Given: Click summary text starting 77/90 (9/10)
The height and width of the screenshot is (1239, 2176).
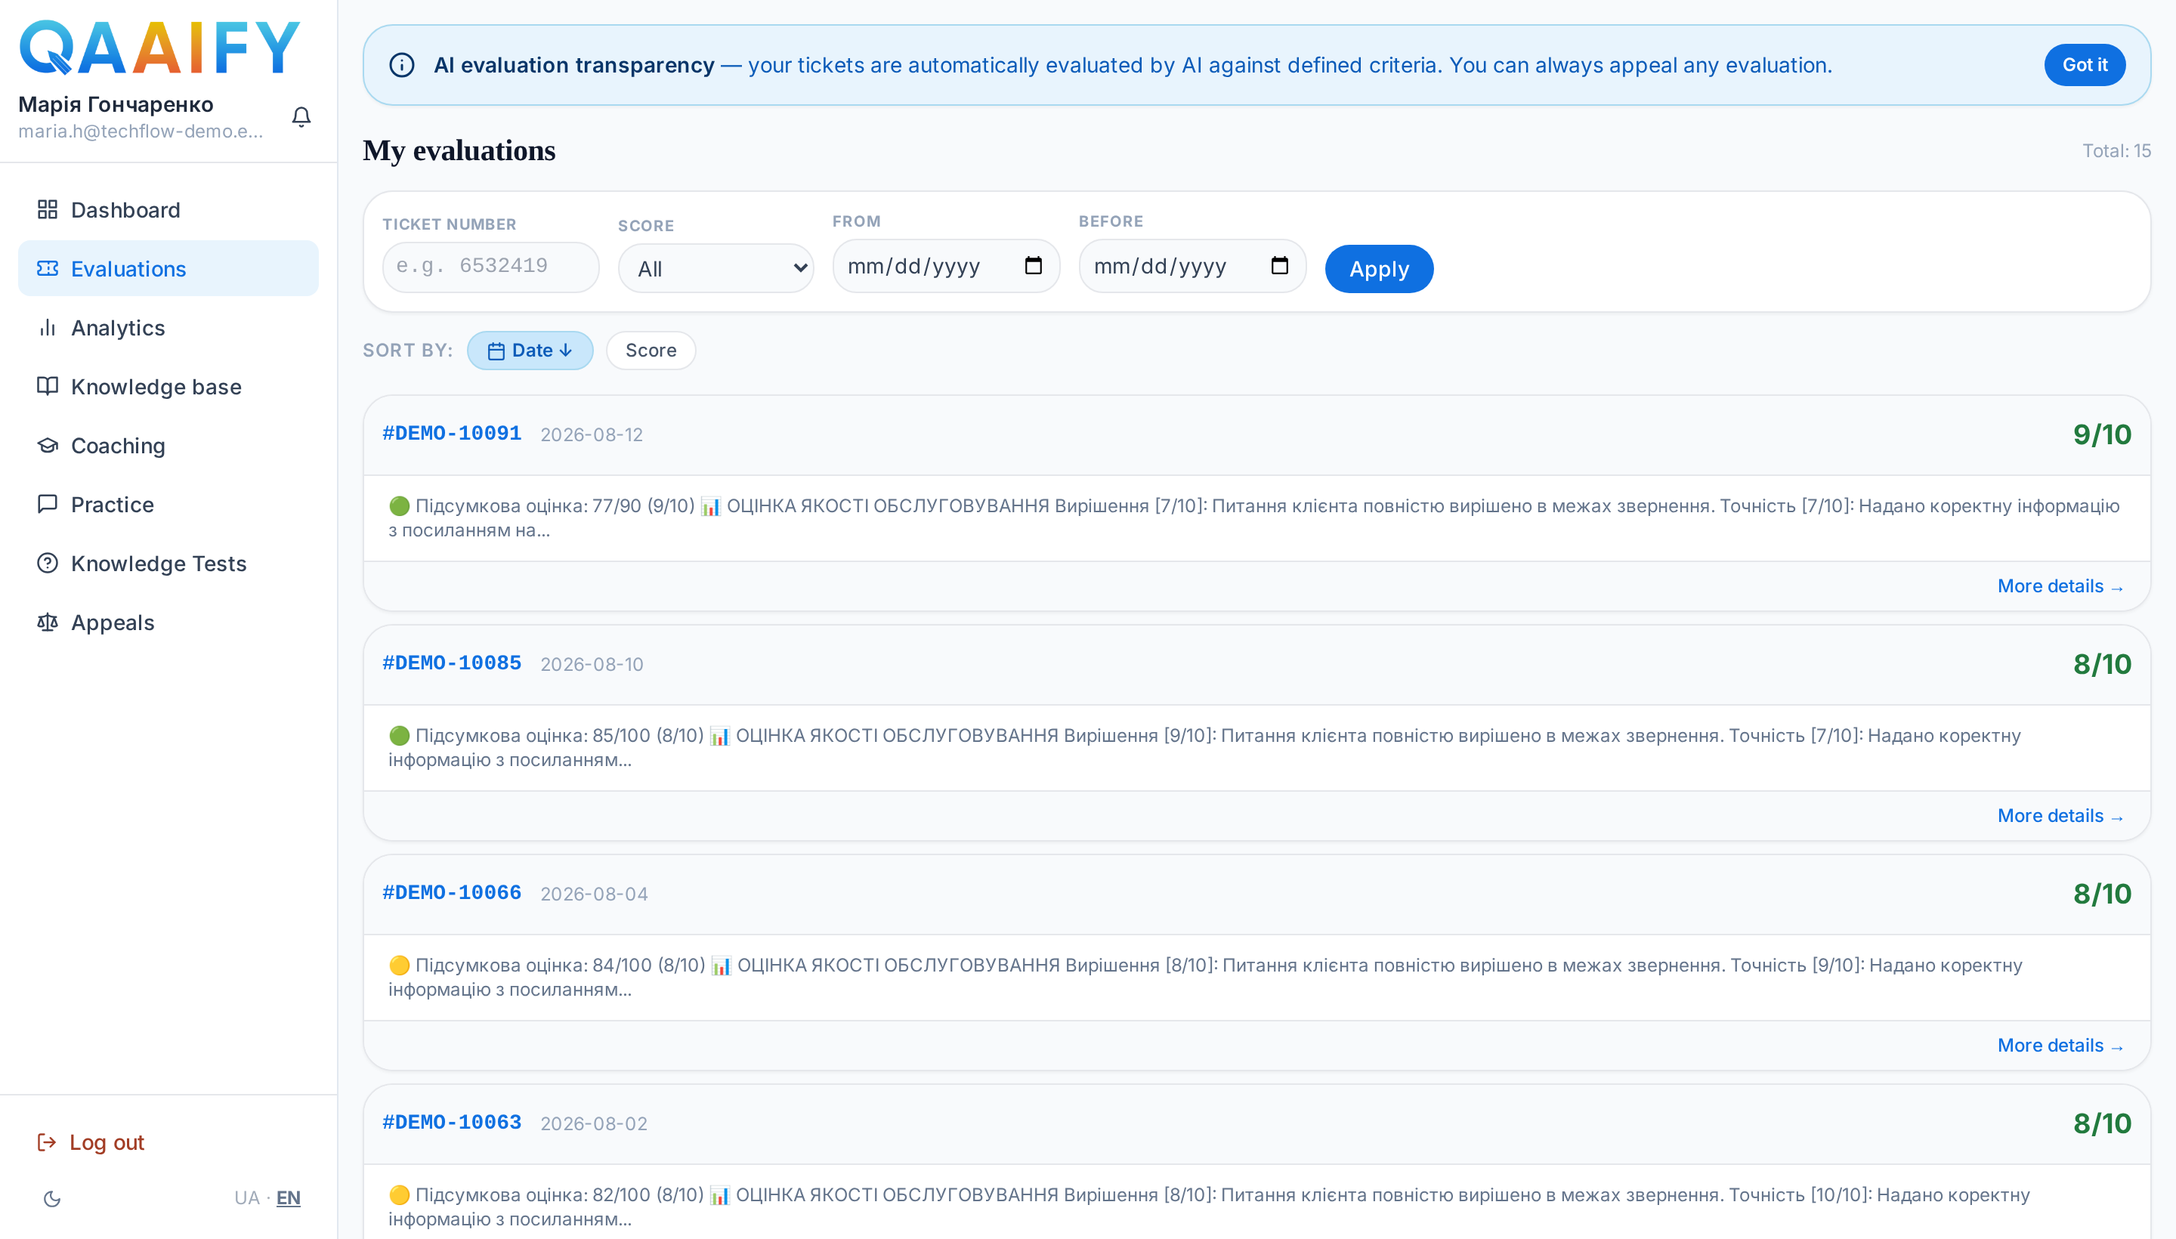Looking at the screenshot, I should click(x=1253, y=518).
